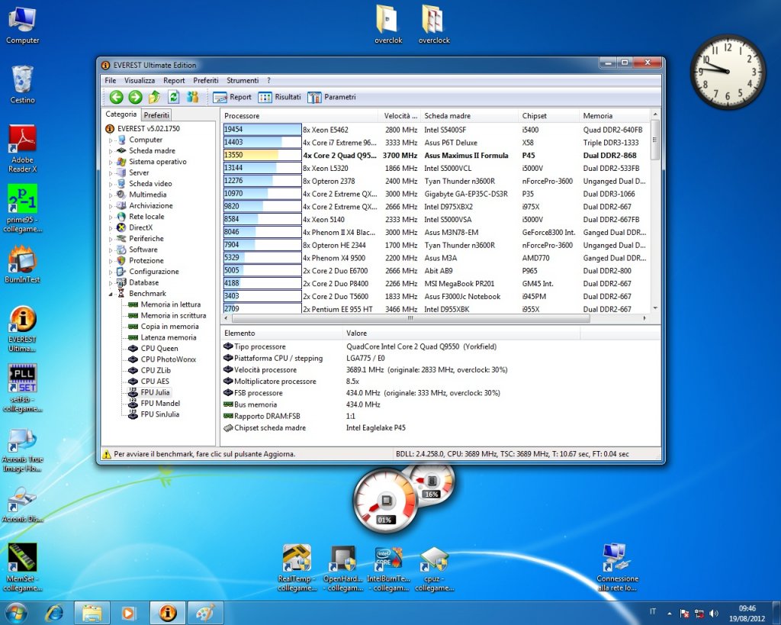This screenshot has width=781, height=625.
Task: Open Internet Explorer from the taskbar
Action: [54, 613]
